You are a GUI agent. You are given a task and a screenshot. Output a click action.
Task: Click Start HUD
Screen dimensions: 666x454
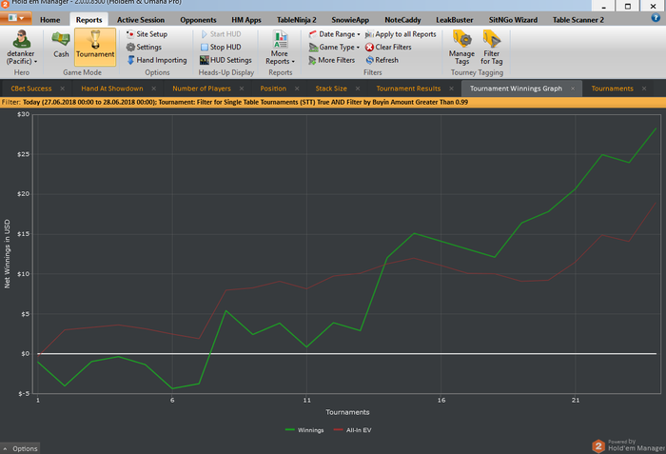[221, 34]
